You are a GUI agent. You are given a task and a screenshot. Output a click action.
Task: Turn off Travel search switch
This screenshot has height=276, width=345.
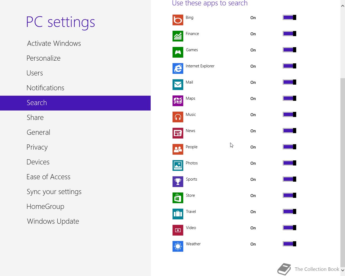[289, 212]
